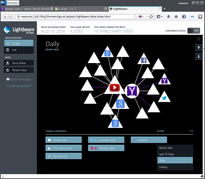Select the Graph visualization view
This screenshot has height=179, width=205.
coord(19,43)
